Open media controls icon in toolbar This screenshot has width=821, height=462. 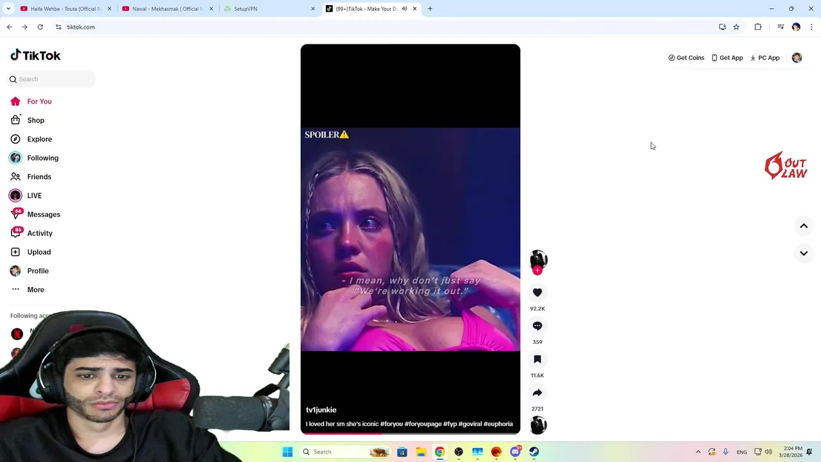(x=781, y=27)
